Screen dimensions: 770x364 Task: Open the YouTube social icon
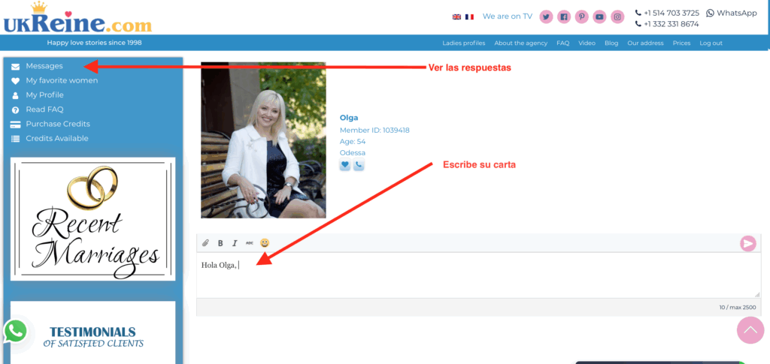point(599,17)
